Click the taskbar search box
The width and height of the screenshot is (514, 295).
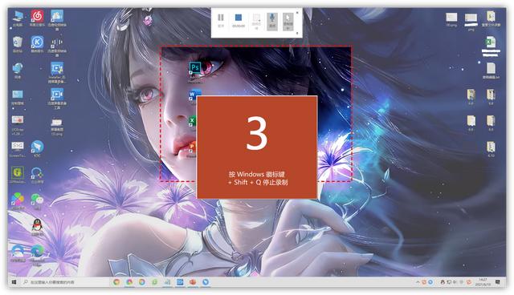[64, 282]
